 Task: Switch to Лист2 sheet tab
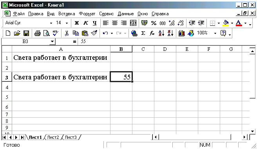[53, 137]
